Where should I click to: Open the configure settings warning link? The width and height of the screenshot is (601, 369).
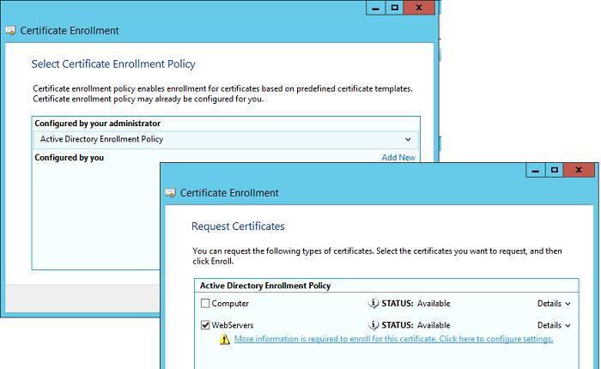click(x=393, y=339)
